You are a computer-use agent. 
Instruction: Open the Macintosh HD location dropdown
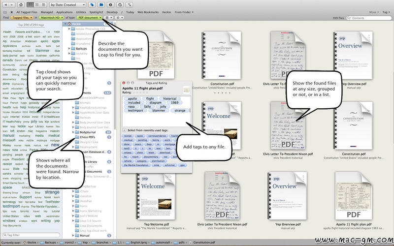click(52, 18)
